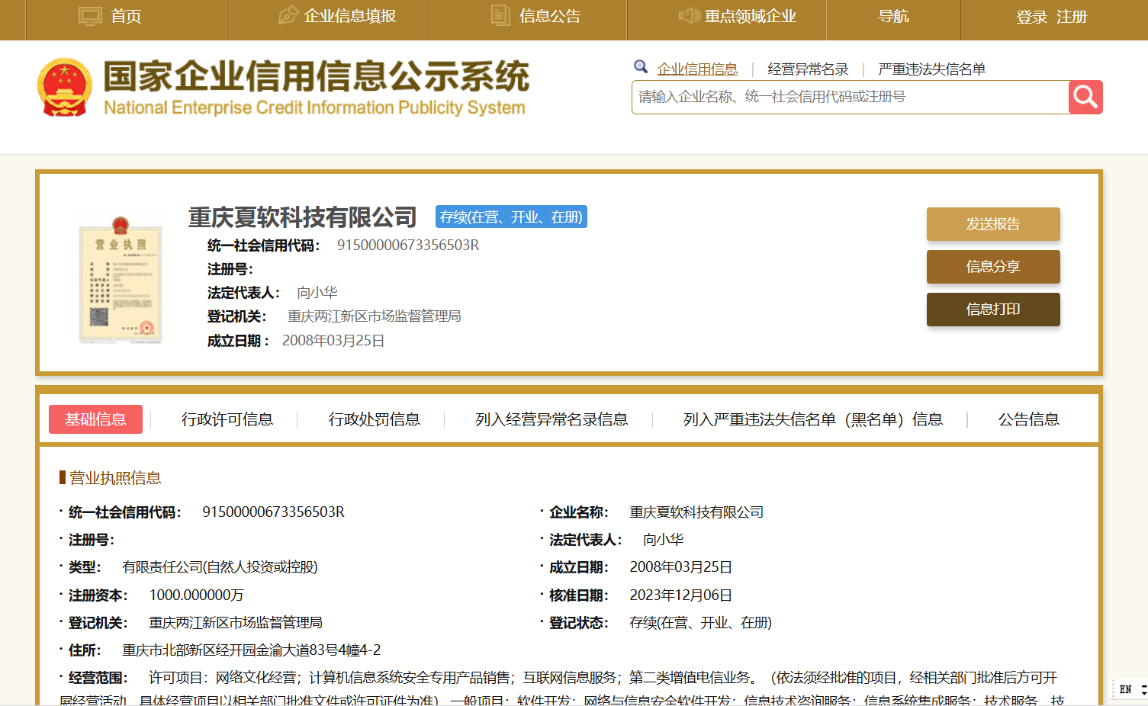Switch to the 公告信息 tab

pyautogui.click(x=1029, y=419)
